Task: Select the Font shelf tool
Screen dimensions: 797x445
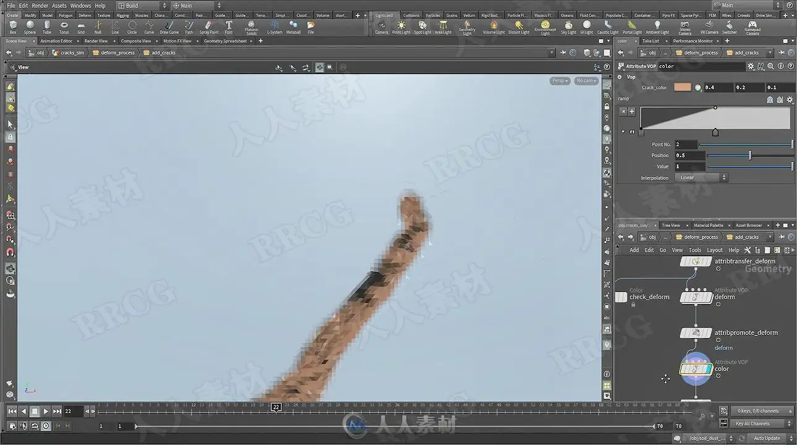Action: click(x=229, y=27)
